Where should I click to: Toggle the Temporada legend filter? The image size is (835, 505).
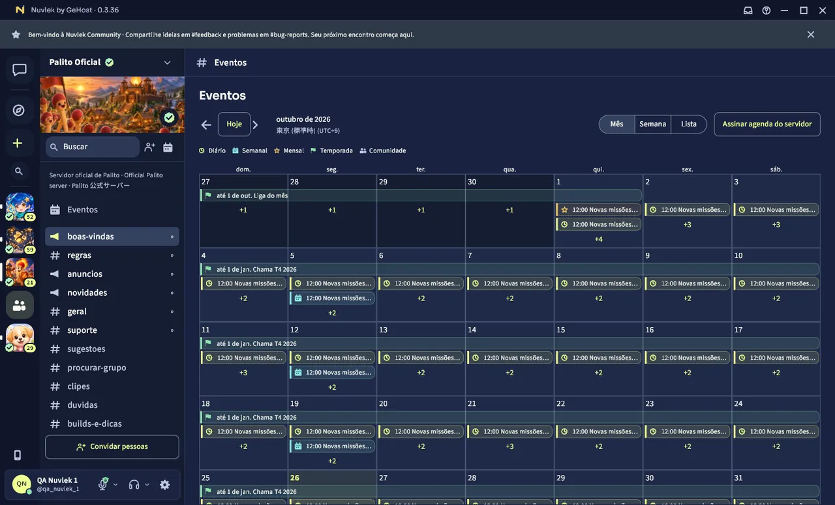(331, 151)
